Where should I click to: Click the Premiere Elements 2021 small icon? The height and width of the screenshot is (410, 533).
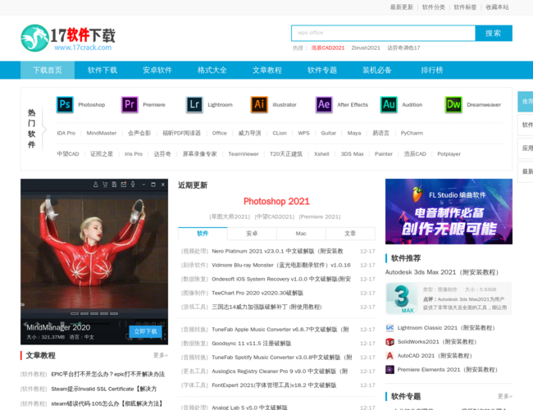click(389, 370)
